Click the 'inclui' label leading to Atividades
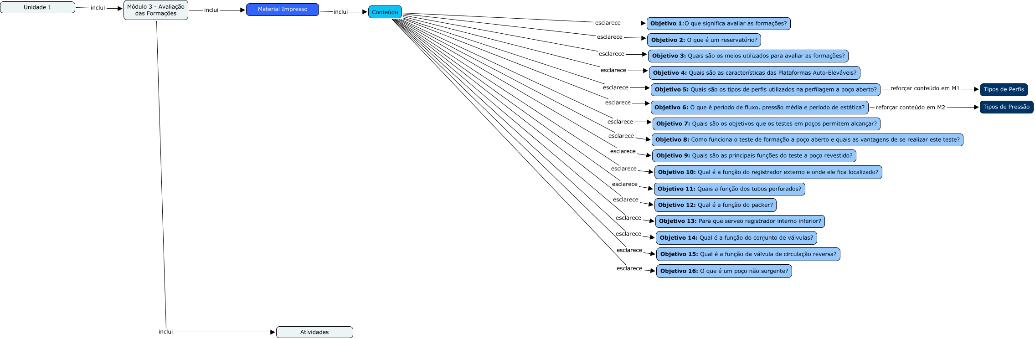The image size is (1035, 339). point(165,332)
